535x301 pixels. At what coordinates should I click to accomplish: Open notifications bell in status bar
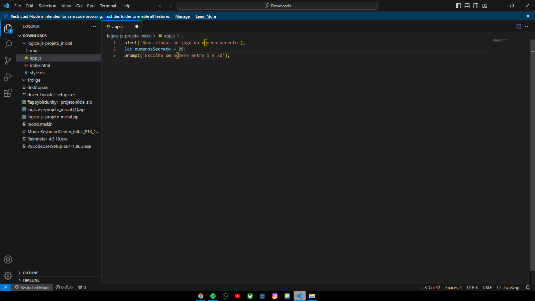[x=528, y=287]
